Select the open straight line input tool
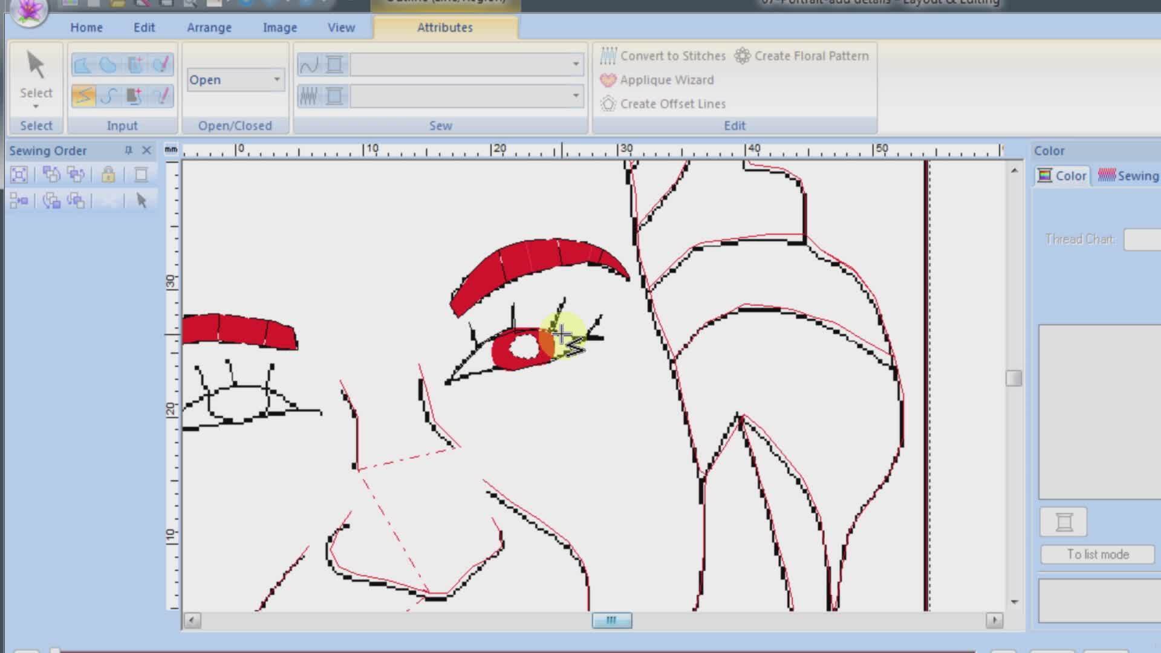This screenshot has height=653, width=1161. click(x=83, y=96)
